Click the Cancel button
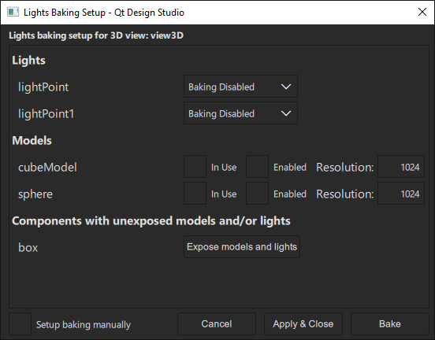The image size is (435, 340). point(217,324)
